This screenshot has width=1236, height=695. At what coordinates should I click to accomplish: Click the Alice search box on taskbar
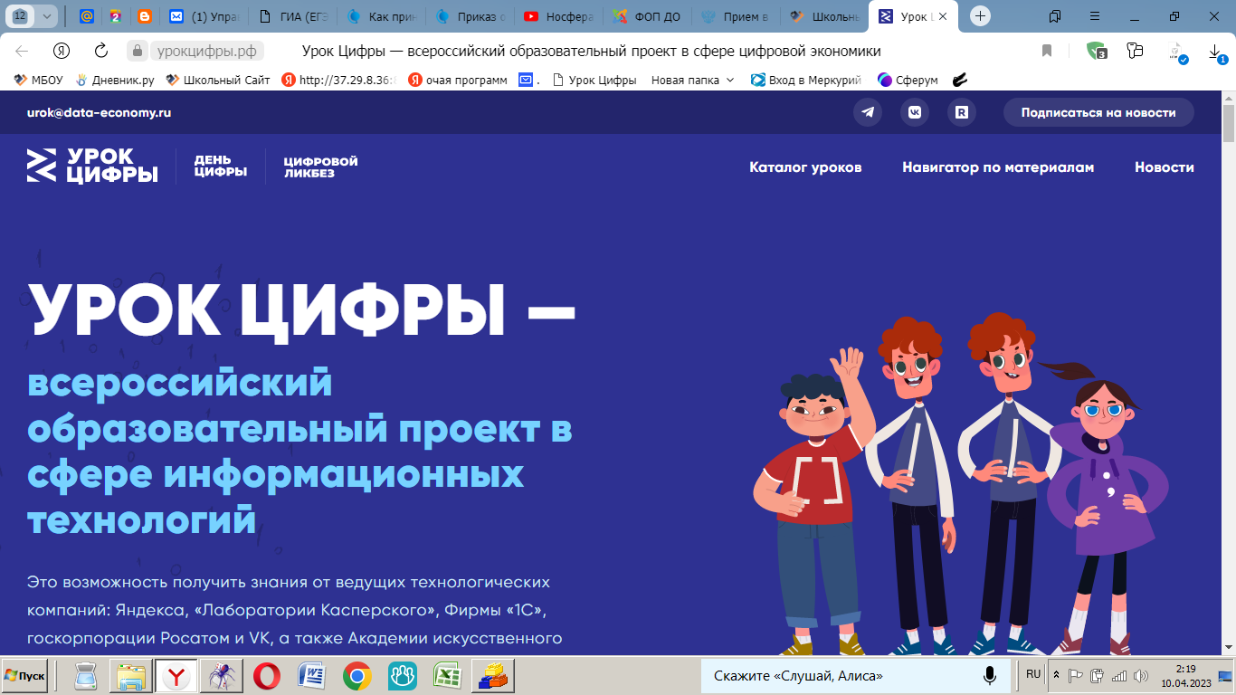856,675
